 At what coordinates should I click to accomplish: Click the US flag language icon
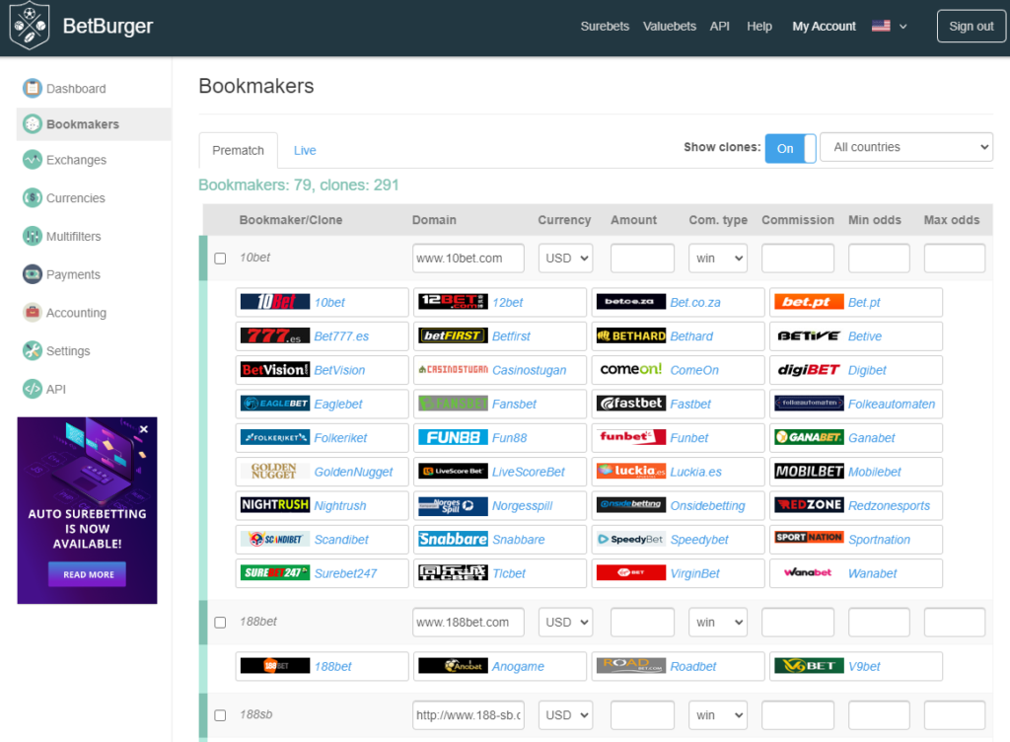[x=881, y=27]
